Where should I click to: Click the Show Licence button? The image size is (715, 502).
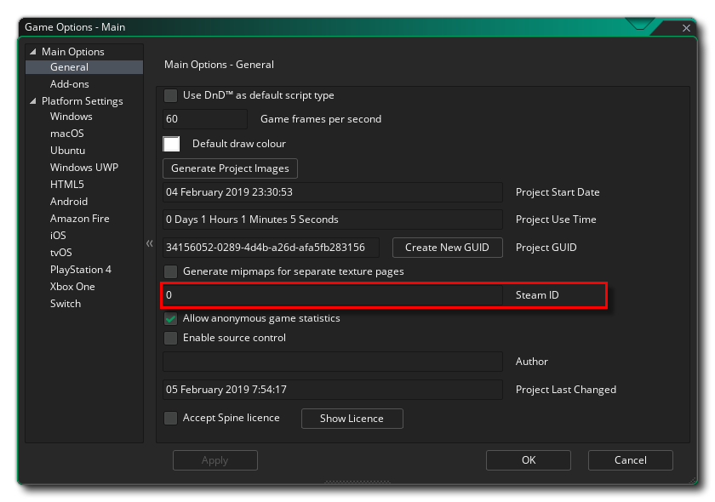point(352,418)
